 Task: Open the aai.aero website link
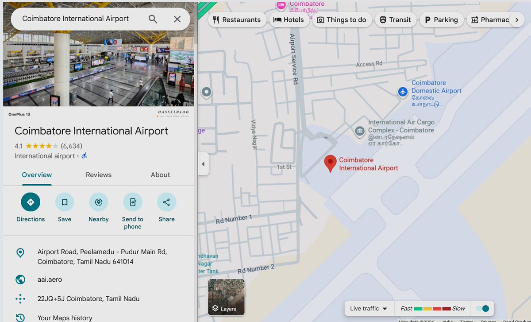click(x=50, y=279)
